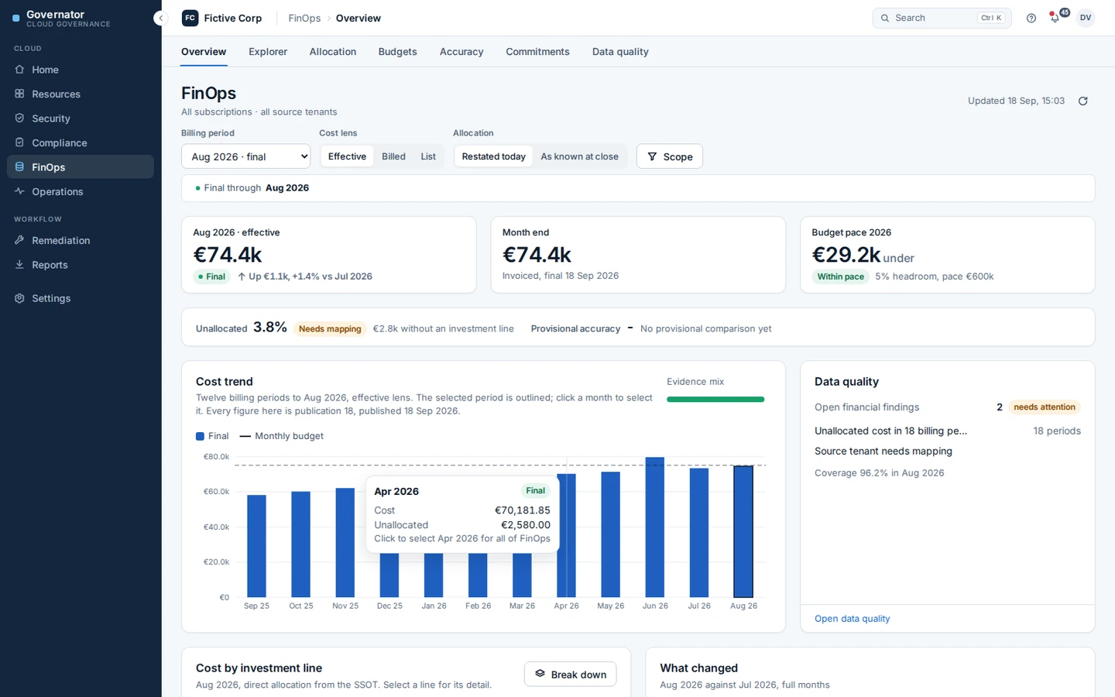Click the Unallocated cost in 18 billing periods row
Image resolution: width=1115 pixels, height=697 pixels.
[947, 431]
